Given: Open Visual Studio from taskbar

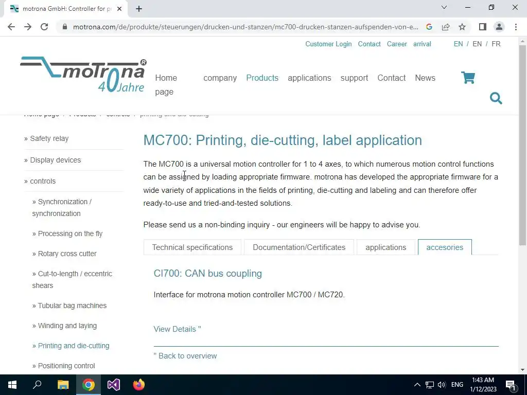Looking at the screenshot, I should click(114, 385).
